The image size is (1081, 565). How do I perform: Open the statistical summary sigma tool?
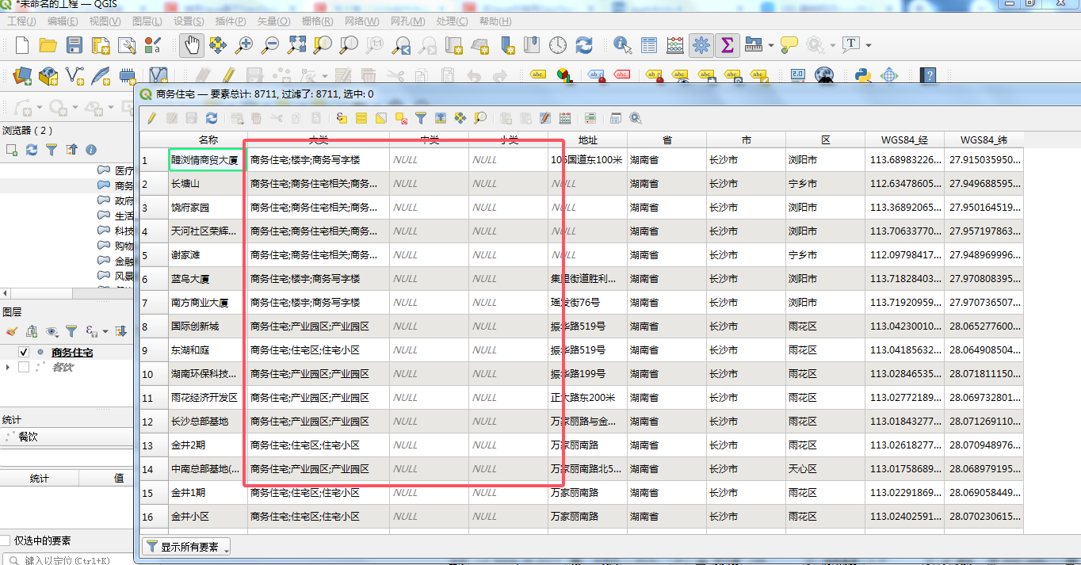[727, 45]
